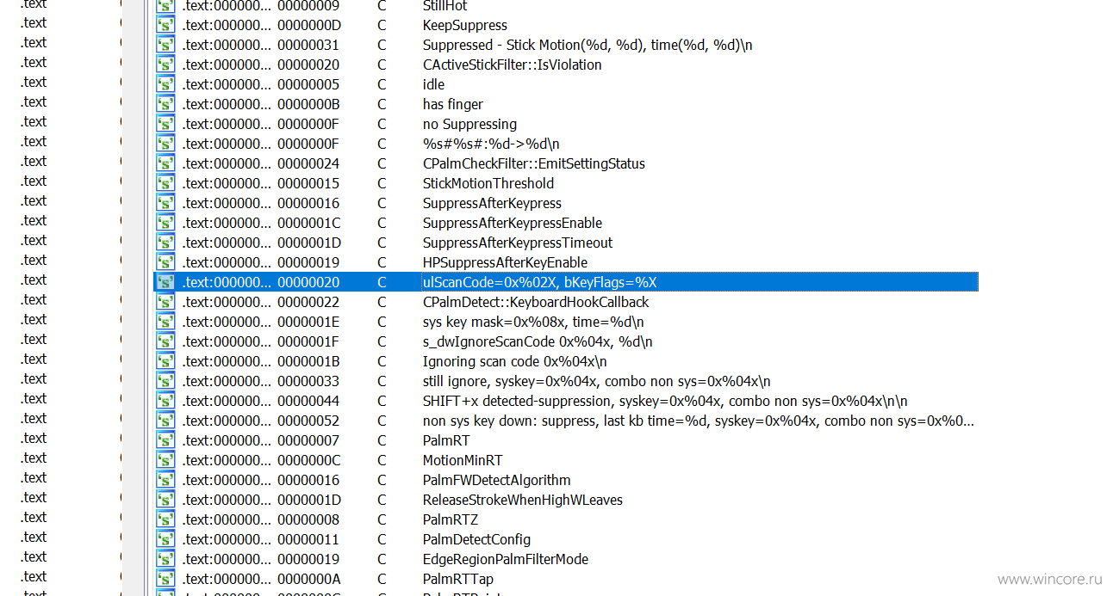The image size is (1113, 596).
Task: Select the SHIFT+x detected-suppression string
Action: [665, 401]
